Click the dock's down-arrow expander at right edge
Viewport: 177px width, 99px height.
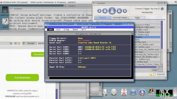pos(175,97)
